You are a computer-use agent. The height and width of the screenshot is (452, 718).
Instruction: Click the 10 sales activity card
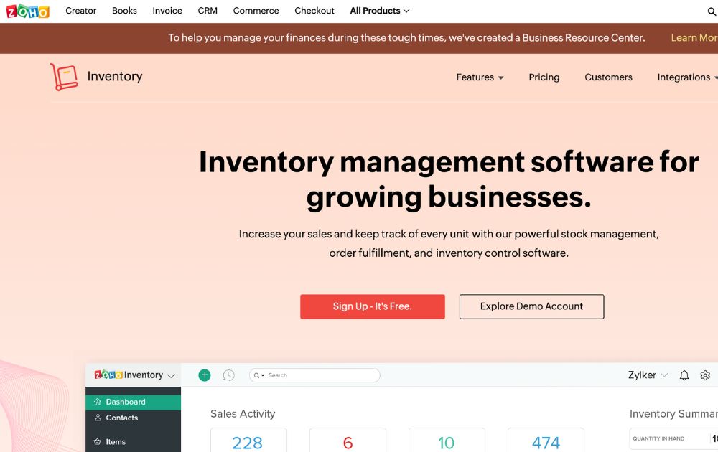tap(447, 440)
